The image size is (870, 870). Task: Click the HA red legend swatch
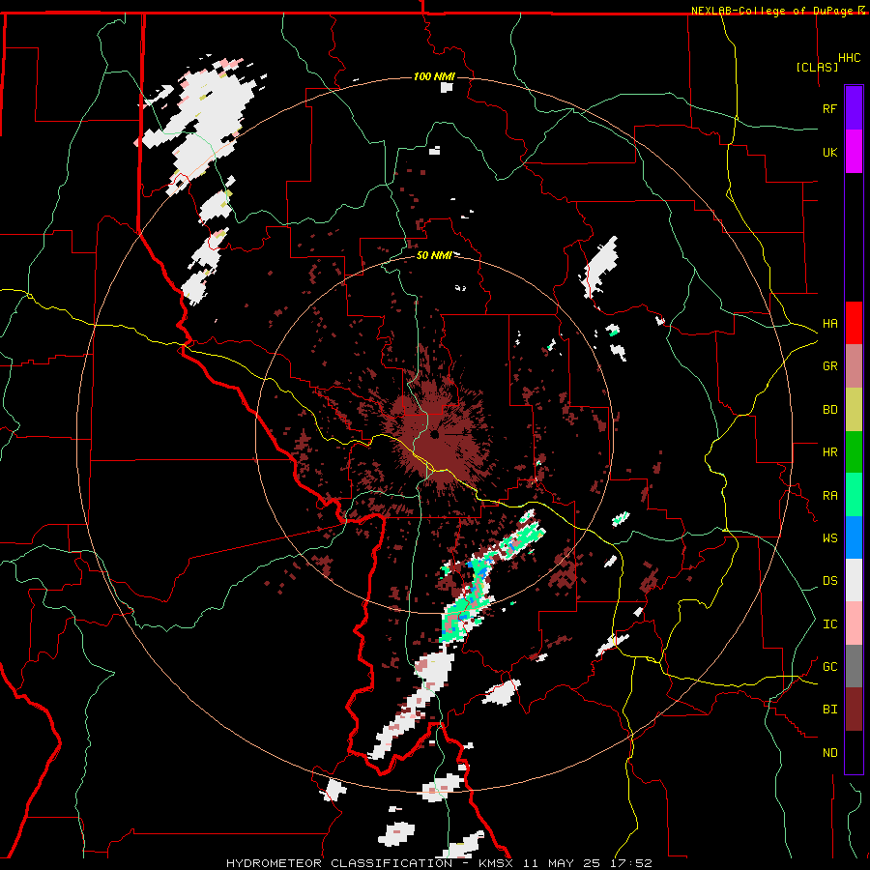click(854, 323)
